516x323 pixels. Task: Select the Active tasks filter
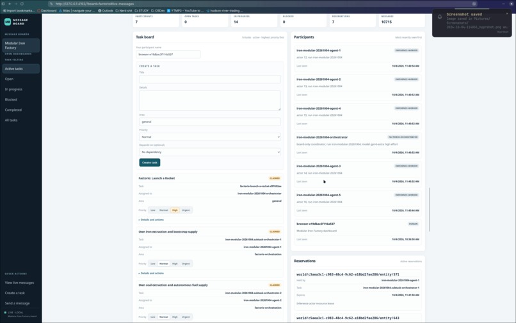coord(20,69)
